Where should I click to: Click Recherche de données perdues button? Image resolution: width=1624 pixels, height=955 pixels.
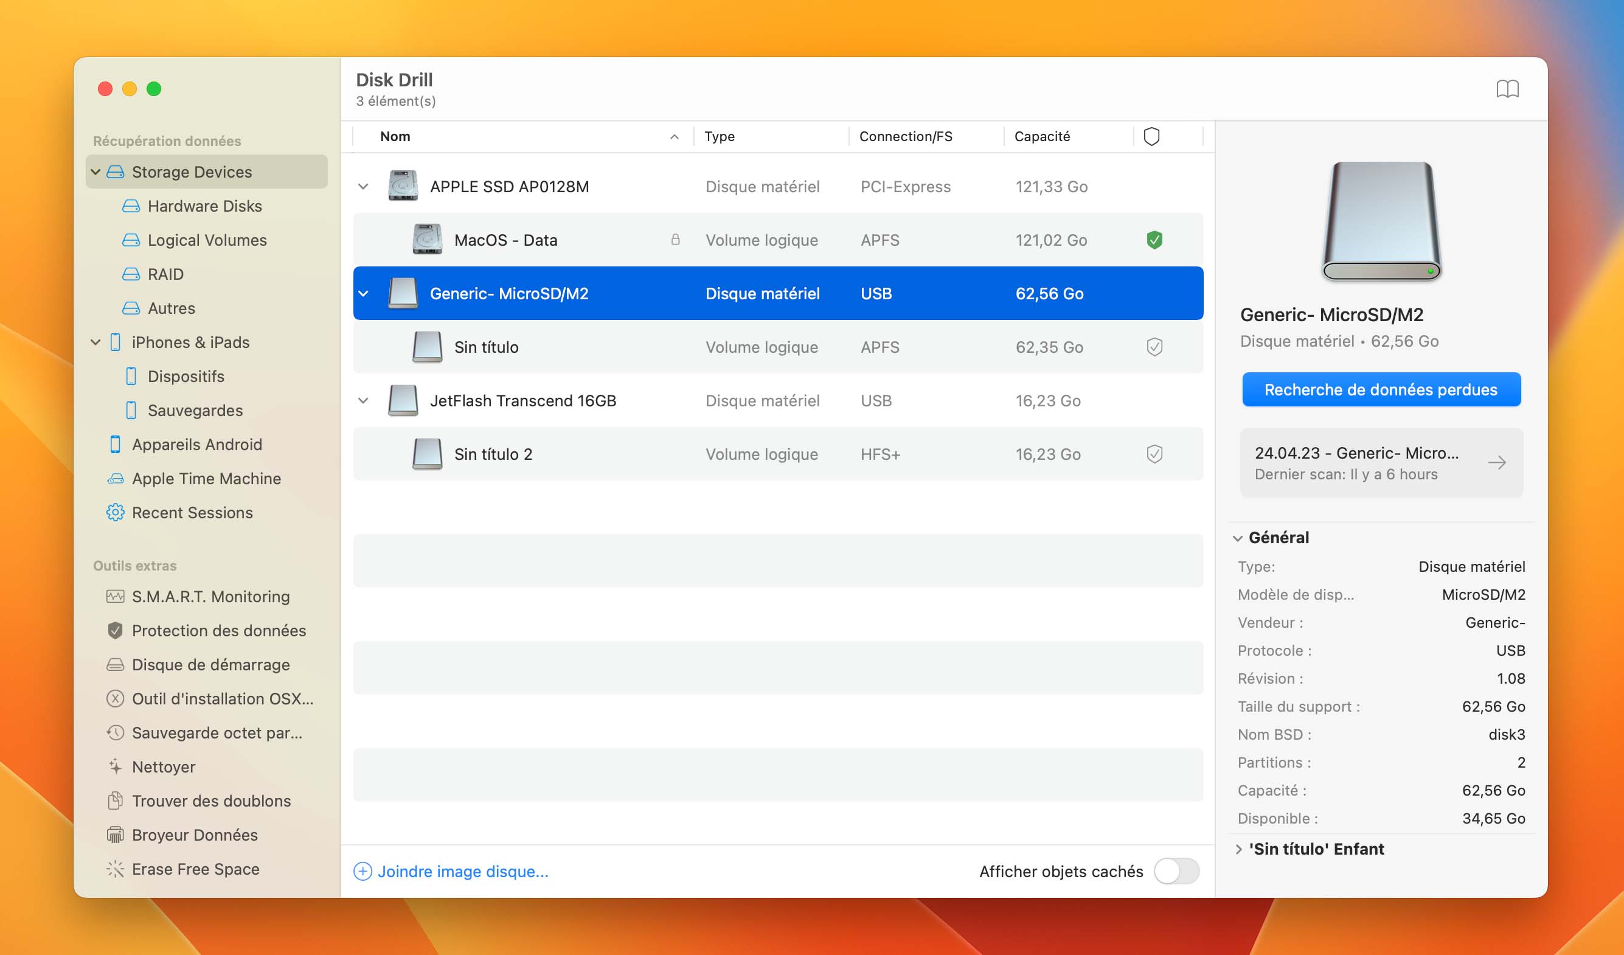(x=1379, y=389)
